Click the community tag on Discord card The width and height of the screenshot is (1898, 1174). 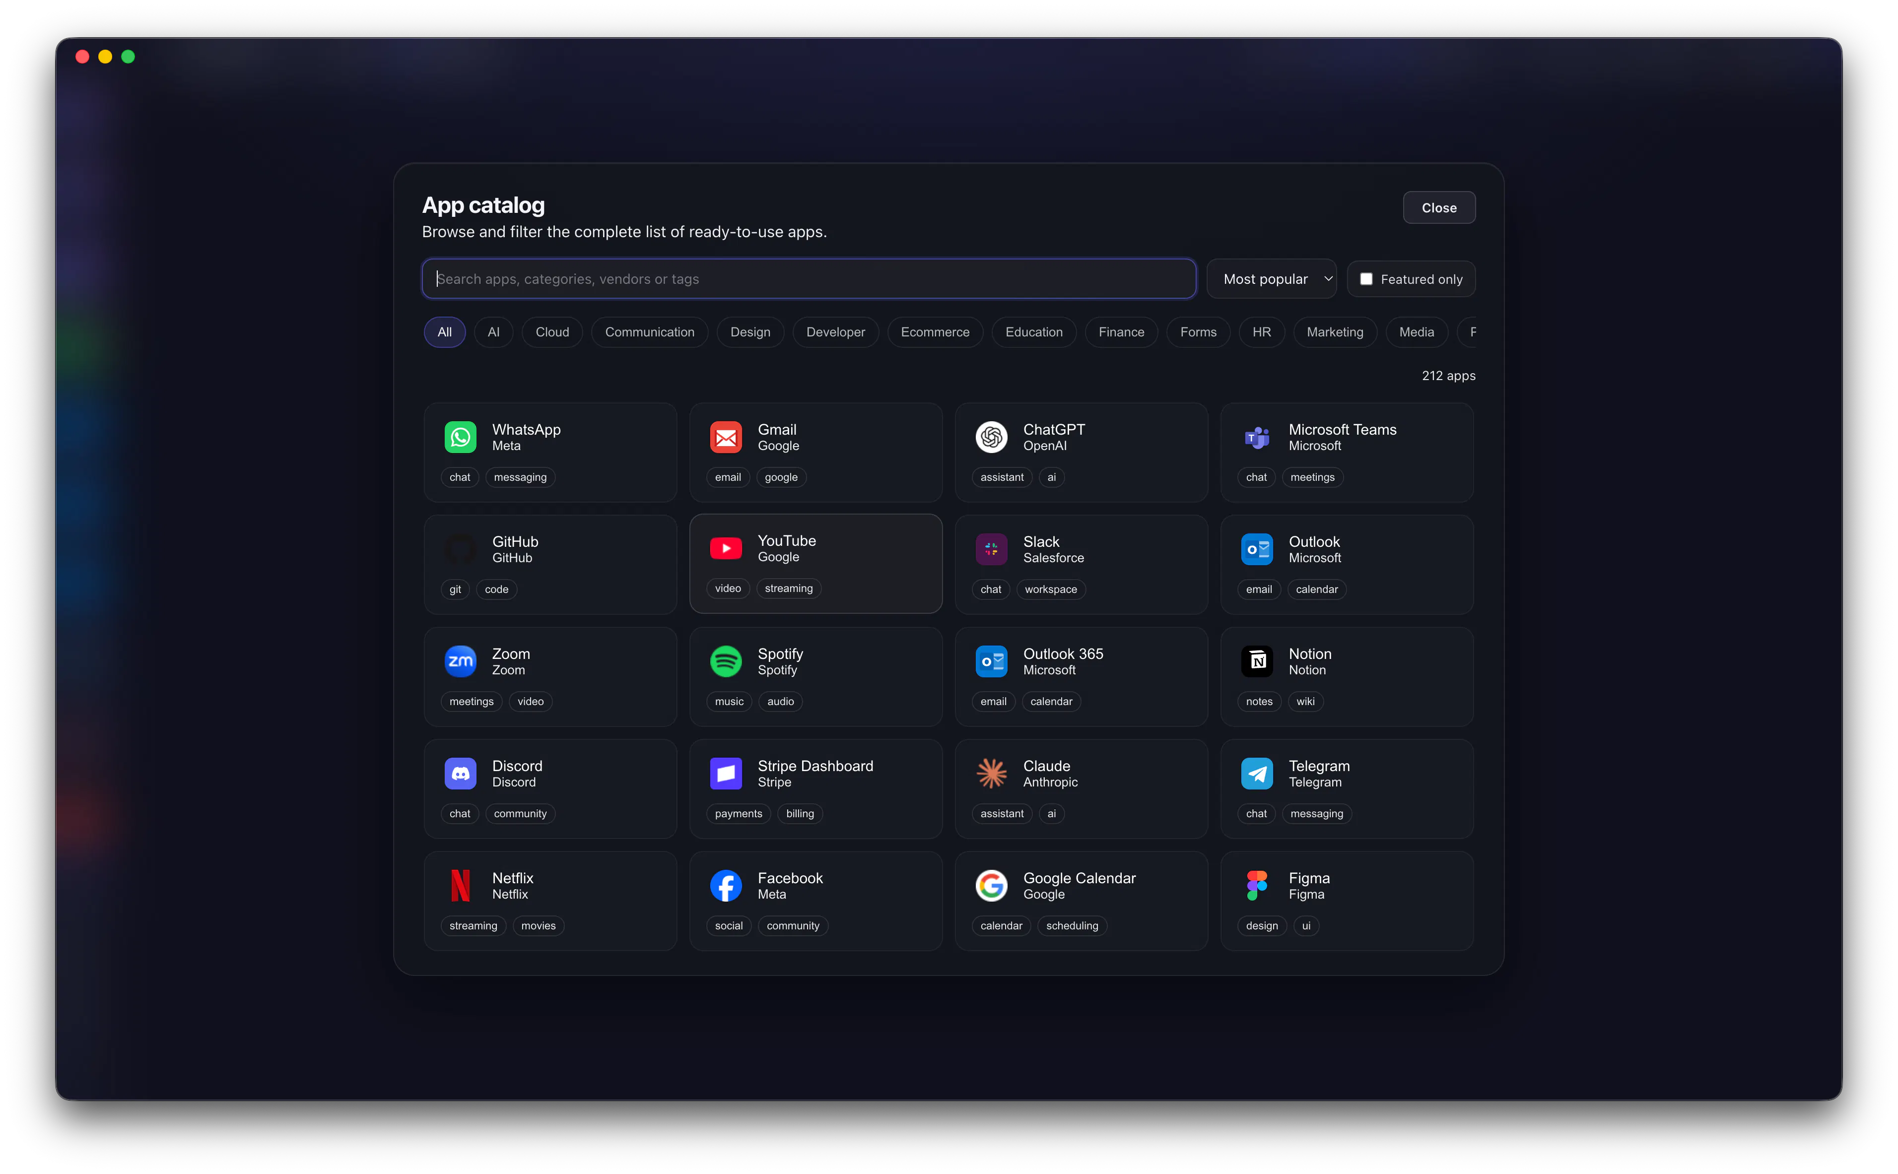520,813
